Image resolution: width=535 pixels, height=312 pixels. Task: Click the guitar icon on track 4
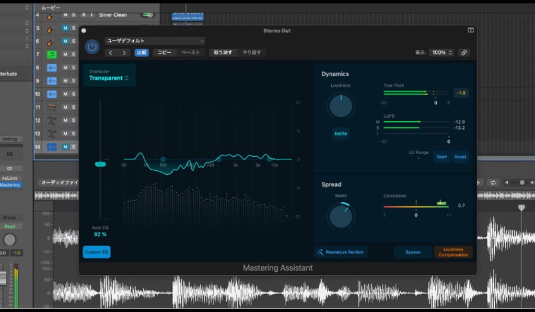[50, 16]
